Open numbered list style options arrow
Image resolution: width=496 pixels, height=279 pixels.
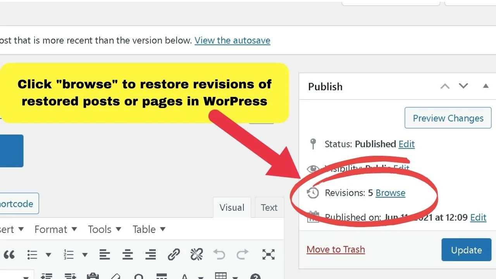84,255
